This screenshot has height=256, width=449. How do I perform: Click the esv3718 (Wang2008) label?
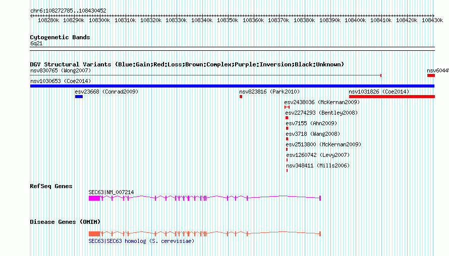tap(313, 134)
